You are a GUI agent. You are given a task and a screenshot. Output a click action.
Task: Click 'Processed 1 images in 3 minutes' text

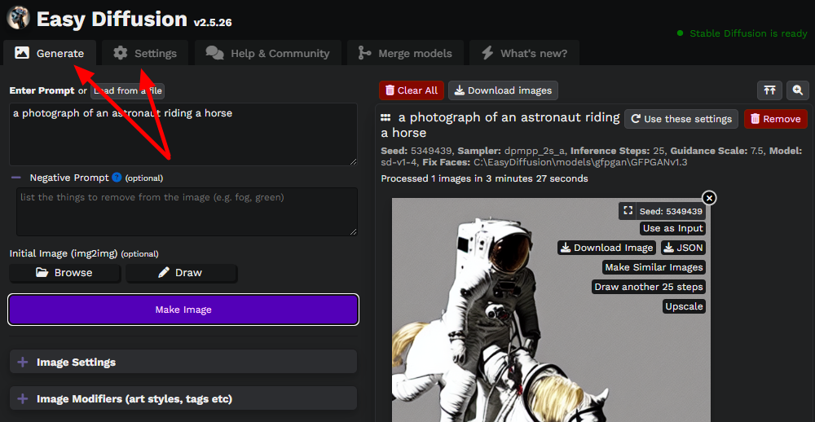(x=484, y=178)
